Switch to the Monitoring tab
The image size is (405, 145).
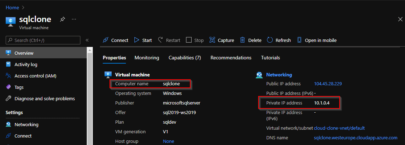[147, 58]
